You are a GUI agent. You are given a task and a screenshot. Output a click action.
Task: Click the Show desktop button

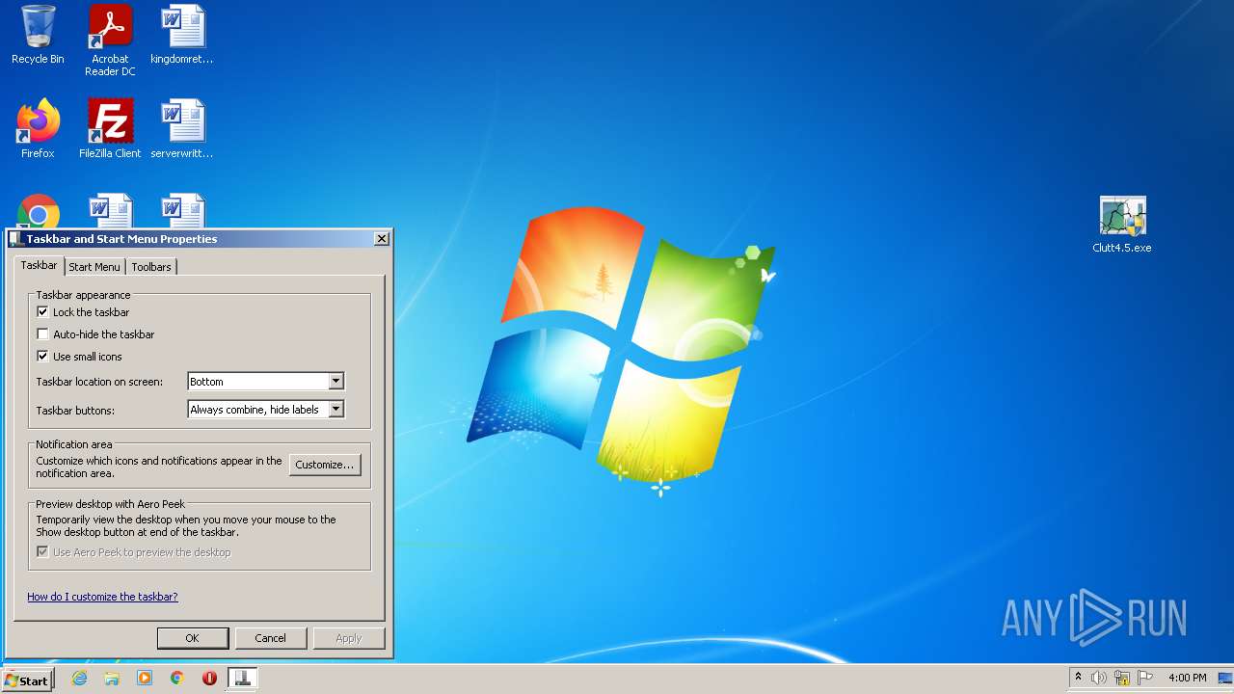tap(1225, 679)
